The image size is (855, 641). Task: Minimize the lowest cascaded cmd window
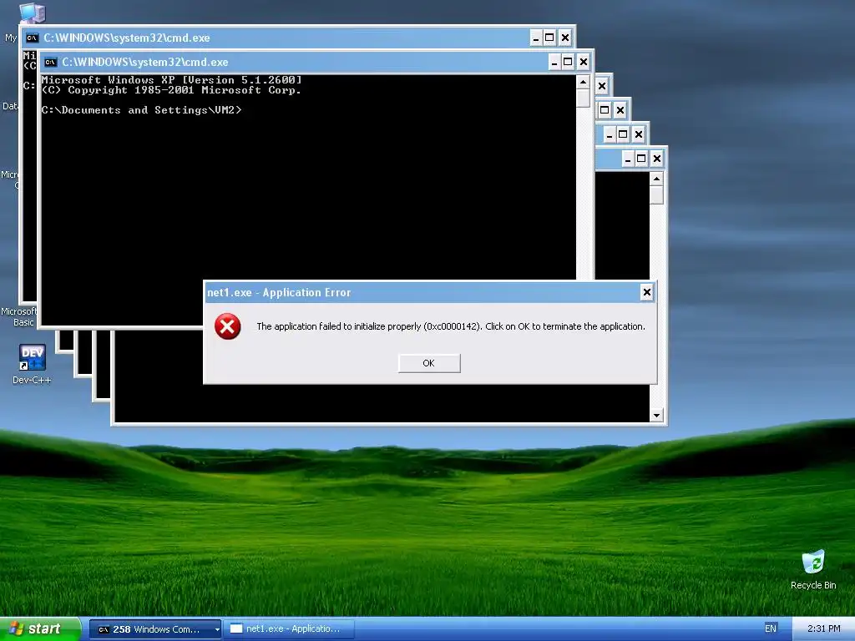(628, 159)
